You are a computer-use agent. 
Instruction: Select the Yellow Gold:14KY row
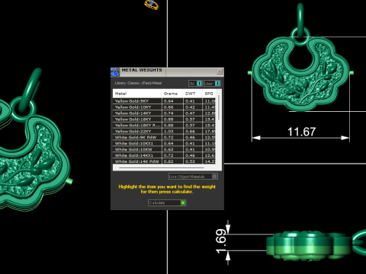point(164,113)
